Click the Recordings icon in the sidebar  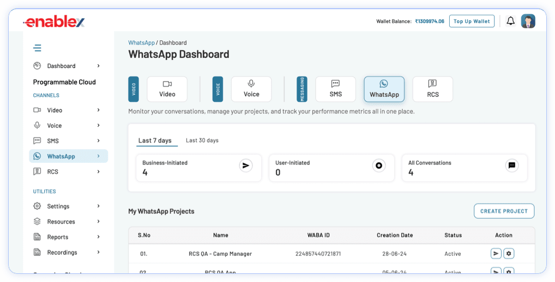37,252
